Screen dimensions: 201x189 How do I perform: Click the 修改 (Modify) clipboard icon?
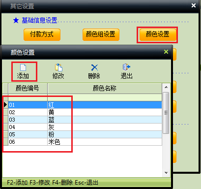[58, 67]
